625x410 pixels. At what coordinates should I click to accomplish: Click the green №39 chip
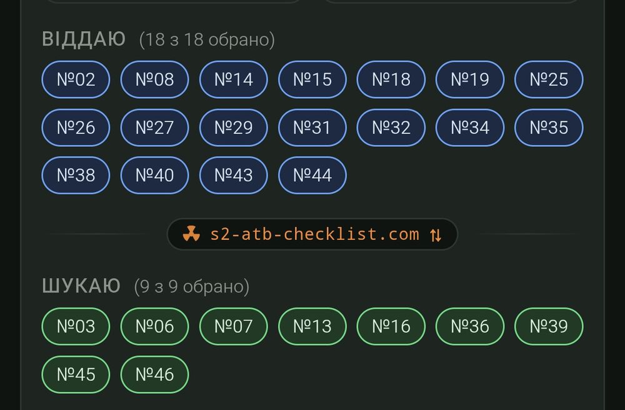(549, 326)
